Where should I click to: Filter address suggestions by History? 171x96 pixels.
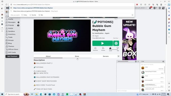coord(24,15)
